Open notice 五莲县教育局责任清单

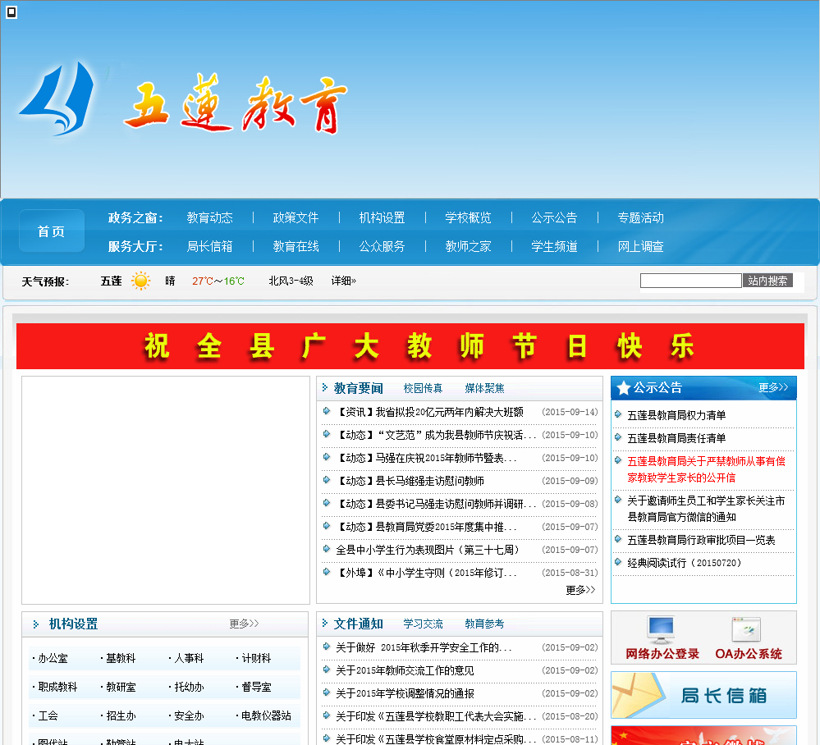click(x=676, y=438)
